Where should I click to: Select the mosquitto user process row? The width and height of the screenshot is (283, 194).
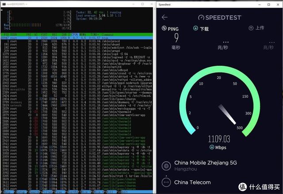[76, 89]
